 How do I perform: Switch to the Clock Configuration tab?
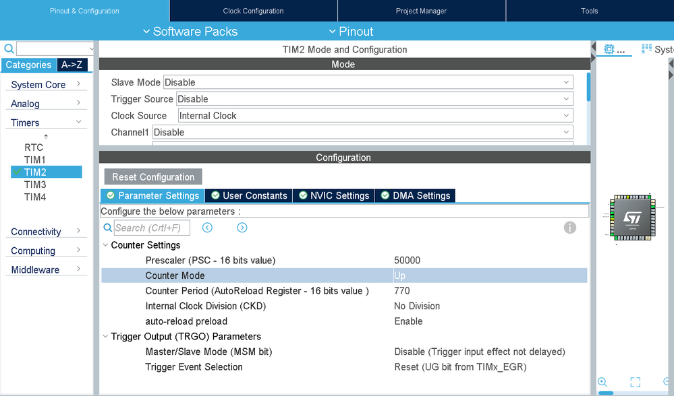tap(253, 11)
